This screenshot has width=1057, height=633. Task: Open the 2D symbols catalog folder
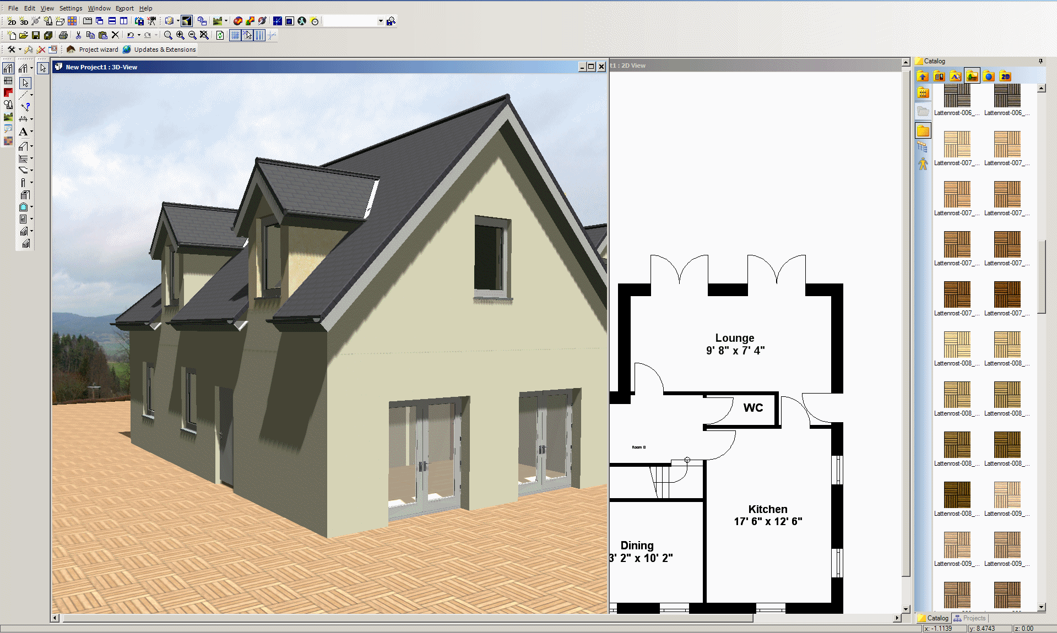click(1005, 77)
